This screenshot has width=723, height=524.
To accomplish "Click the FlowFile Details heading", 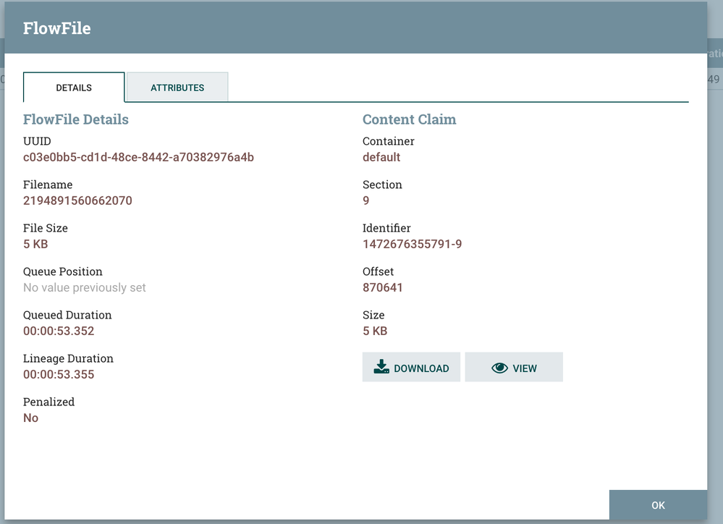I will click(75, 119).
